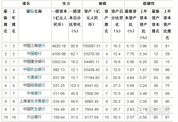Follow the 中国农业银行 link

[x=34, y=69]
